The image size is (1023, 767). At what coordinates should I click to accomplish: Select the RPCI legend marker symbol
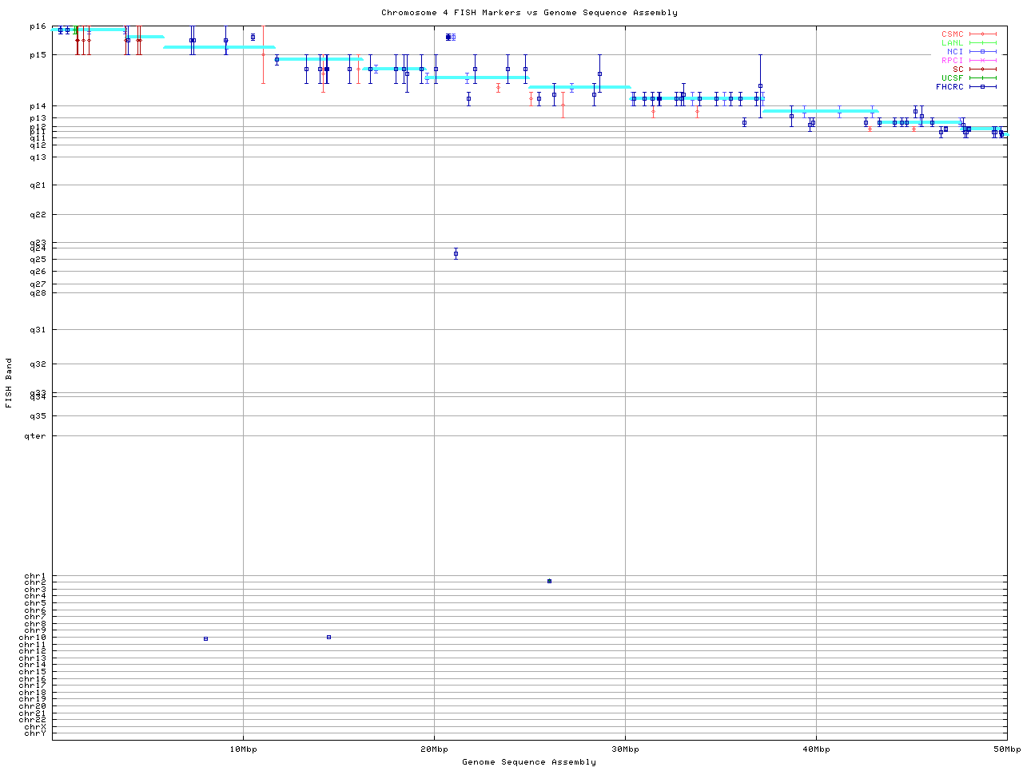[982, 61]
